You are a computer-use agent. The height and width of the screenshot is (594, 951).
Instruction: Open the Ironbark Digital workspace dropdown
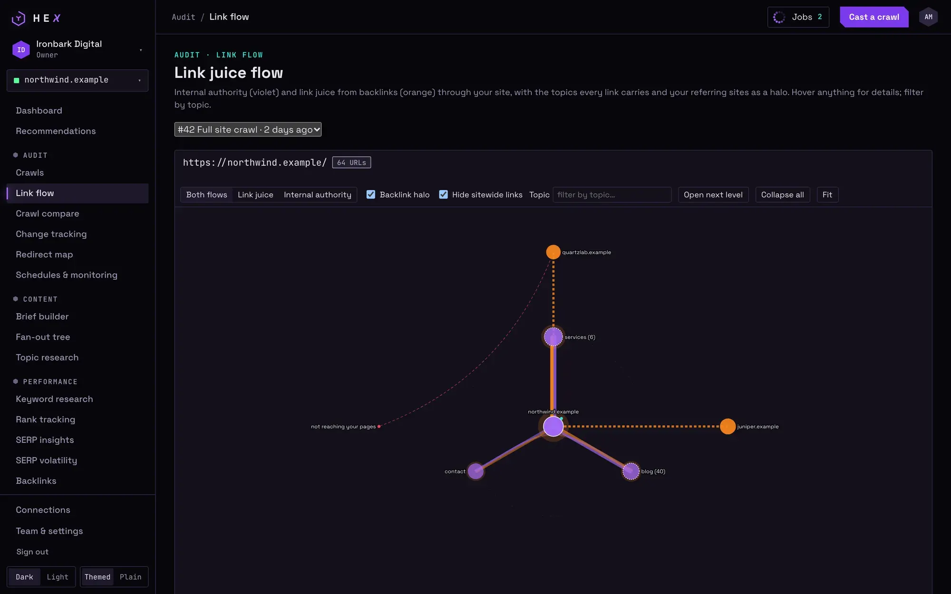[x=78, y=49]
